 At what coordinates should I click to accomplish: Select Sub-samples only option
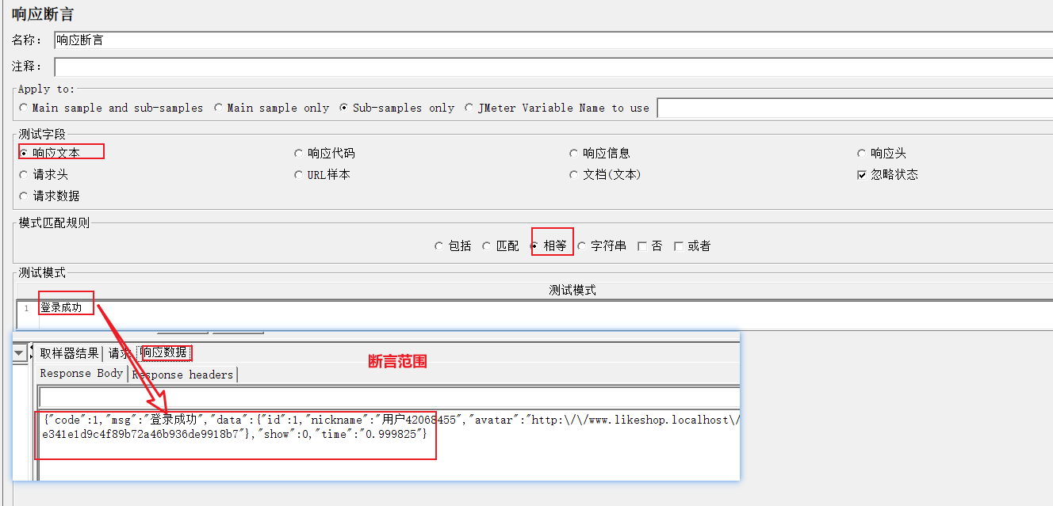[396, 108]
